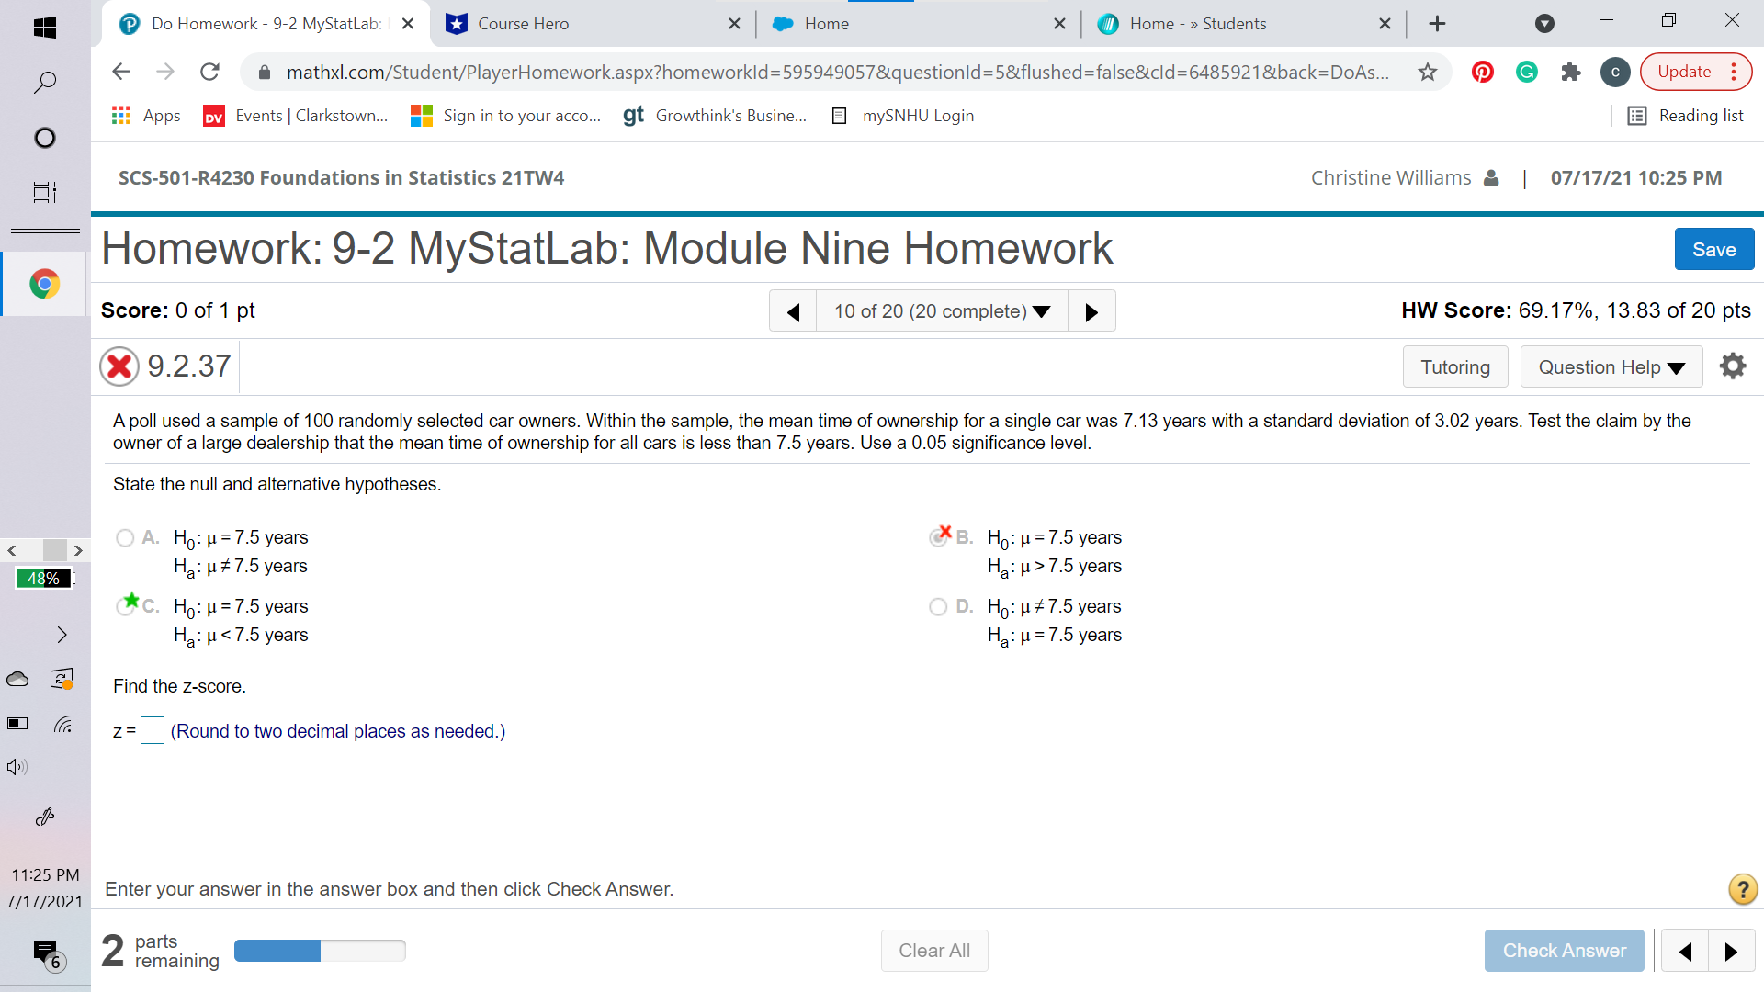Click the parts remaining progress bar
1764x992 pixels.
[x=320, y=951]
